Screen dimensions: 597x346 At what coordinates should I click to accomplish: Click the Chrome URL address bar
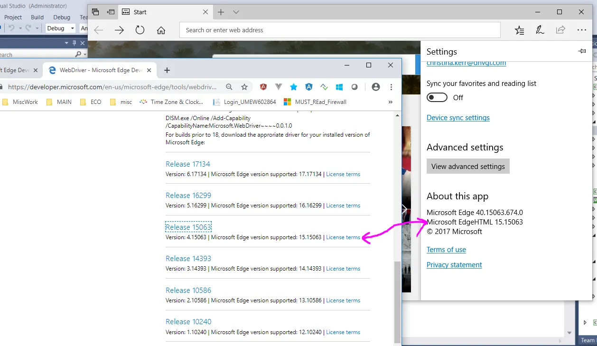click(113, 87)
